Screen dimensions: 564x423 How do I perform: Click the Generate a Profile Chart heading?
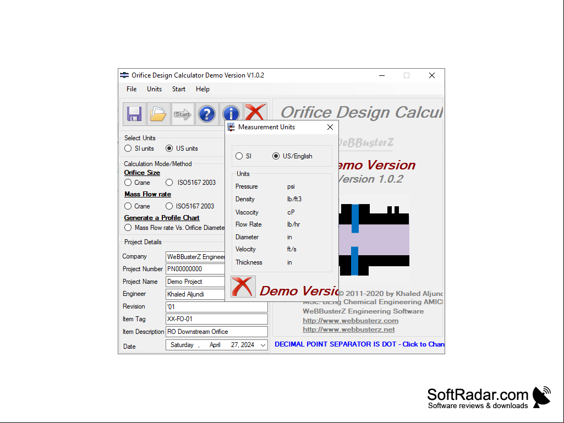click(162, 218)
